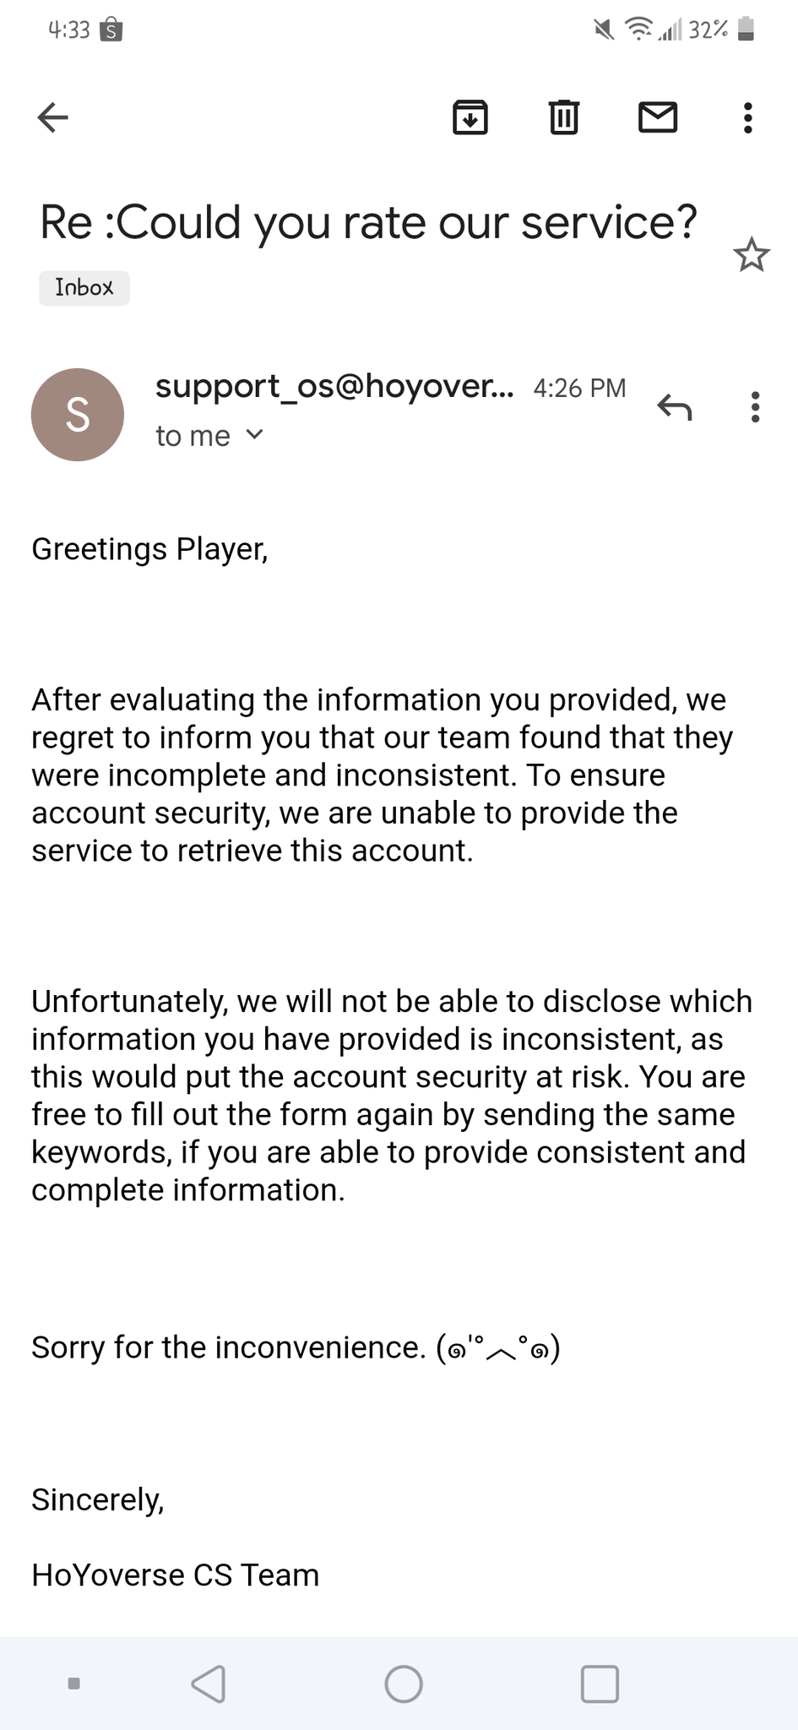
Task: Tap the back arrow to return to inbox
Action: [x=52, y=117]
